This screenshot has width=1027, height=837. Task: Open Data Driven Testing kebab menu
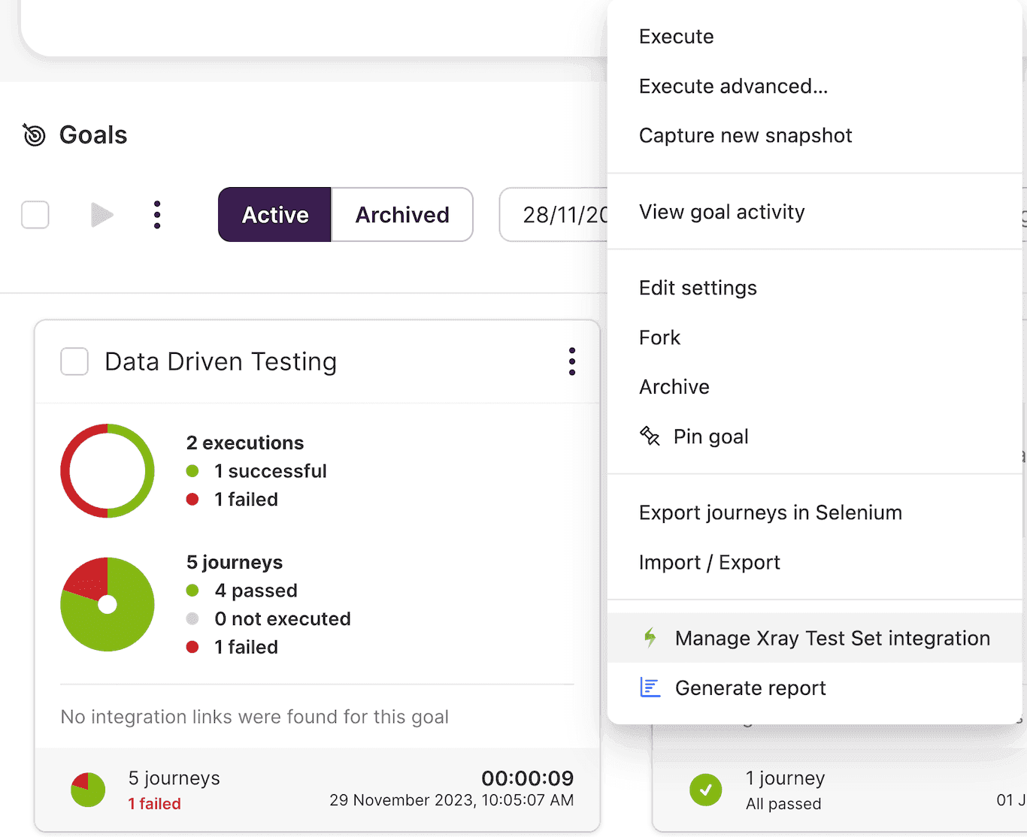pyautogui.click(x=572, y=361)
